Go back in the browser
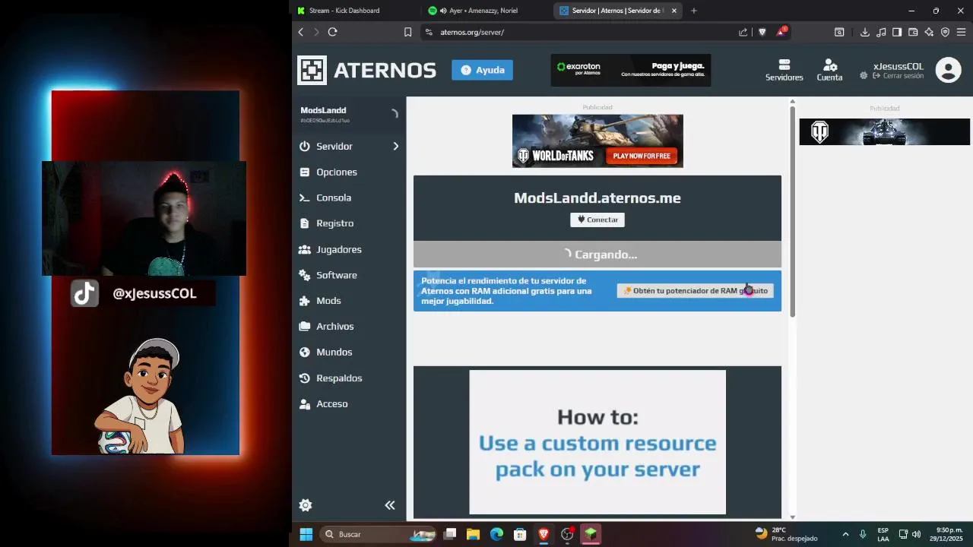Screen dimensions: 973x547 point(301,32)
